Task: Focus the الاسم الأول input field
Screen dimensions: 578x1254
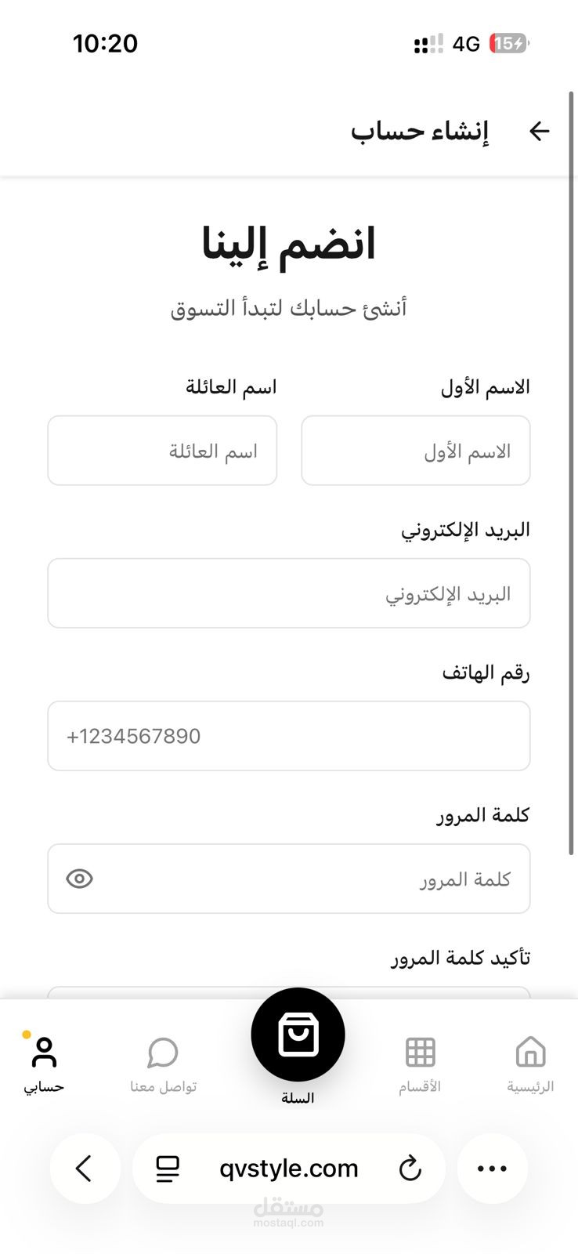Action: click(x=415, y=451)
